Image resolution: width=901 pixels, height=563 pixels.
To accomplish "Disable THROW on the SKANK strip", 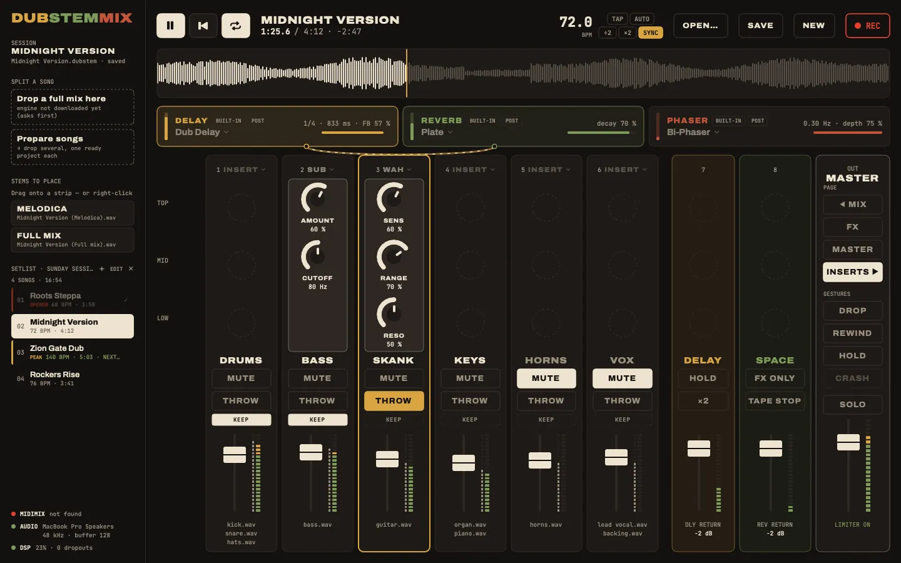I will (x=394, y=401).
